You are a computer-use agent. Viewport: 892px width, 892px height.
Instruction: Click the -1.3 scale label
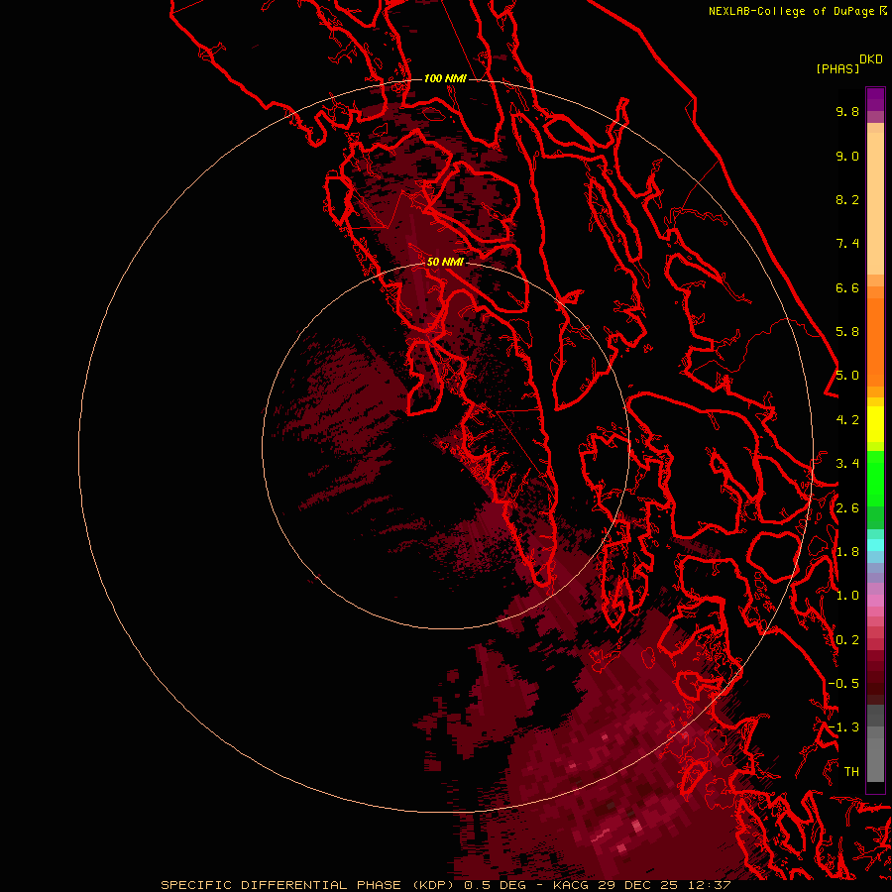843,727
